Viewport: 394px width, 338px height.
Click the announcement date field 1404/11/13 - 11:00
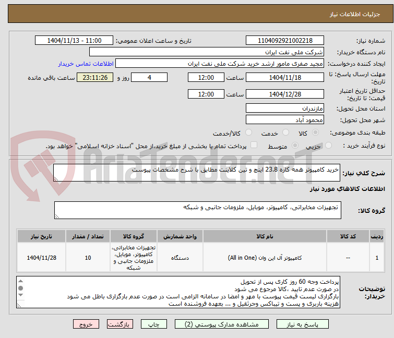click(74, 41)
